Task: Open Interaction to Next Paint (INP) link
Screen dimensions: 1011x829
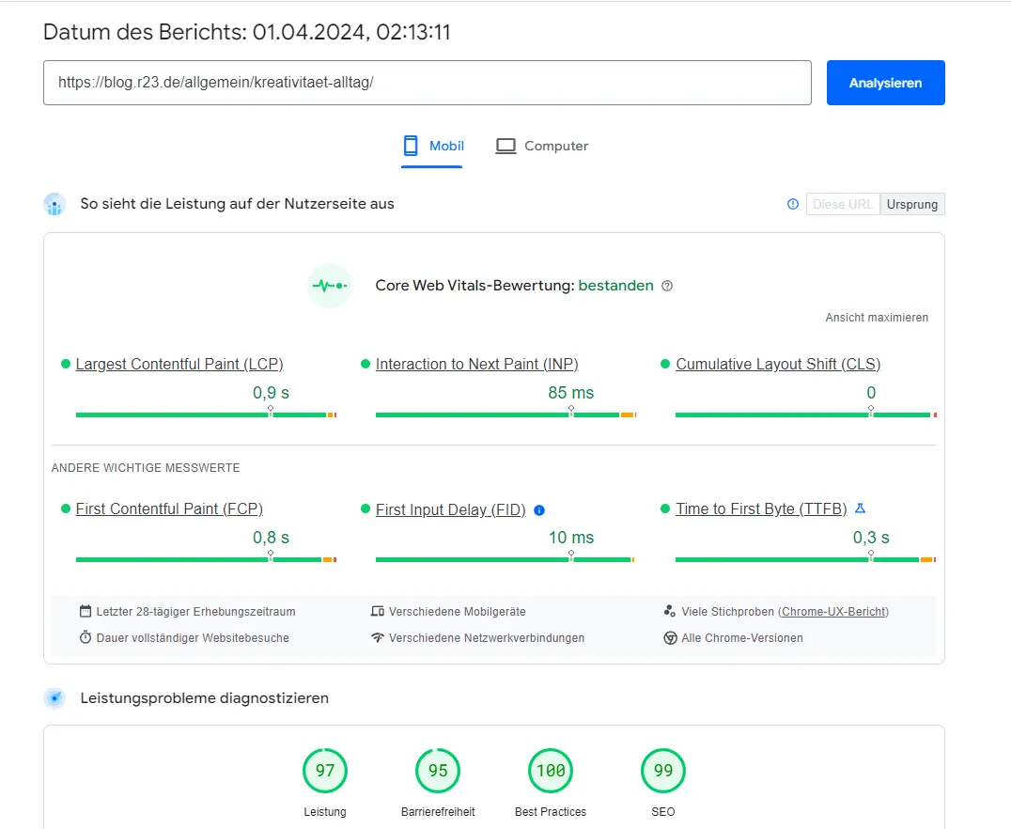Action: 476,364
